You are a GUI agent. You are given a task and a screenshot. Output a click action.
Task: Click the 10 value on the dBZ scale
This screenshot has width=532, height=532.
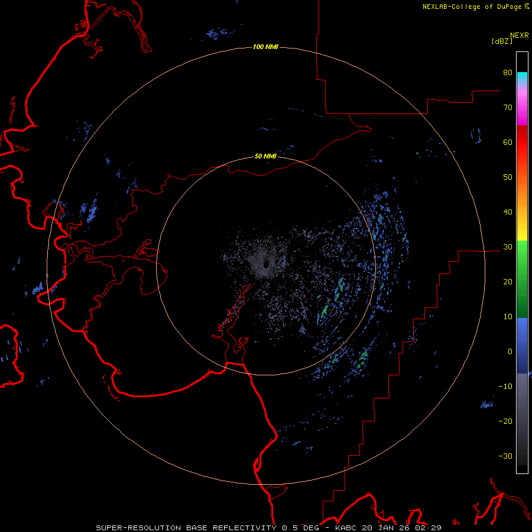point(508,317)
